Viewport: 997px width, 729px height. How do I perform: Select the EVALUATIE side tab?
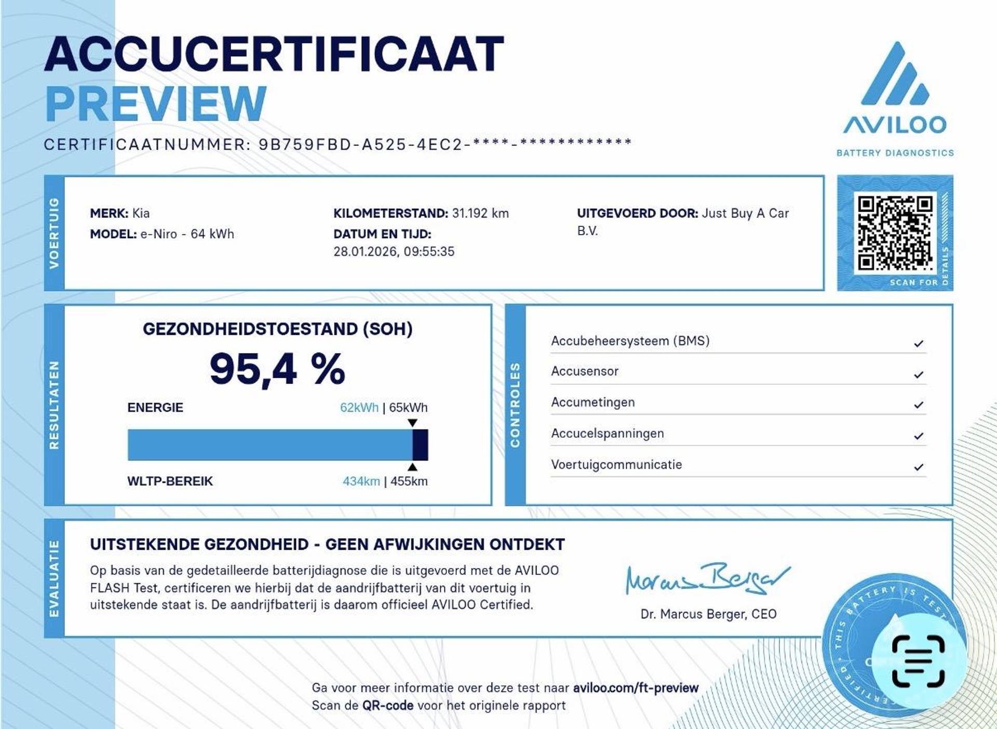click(54, 578)
